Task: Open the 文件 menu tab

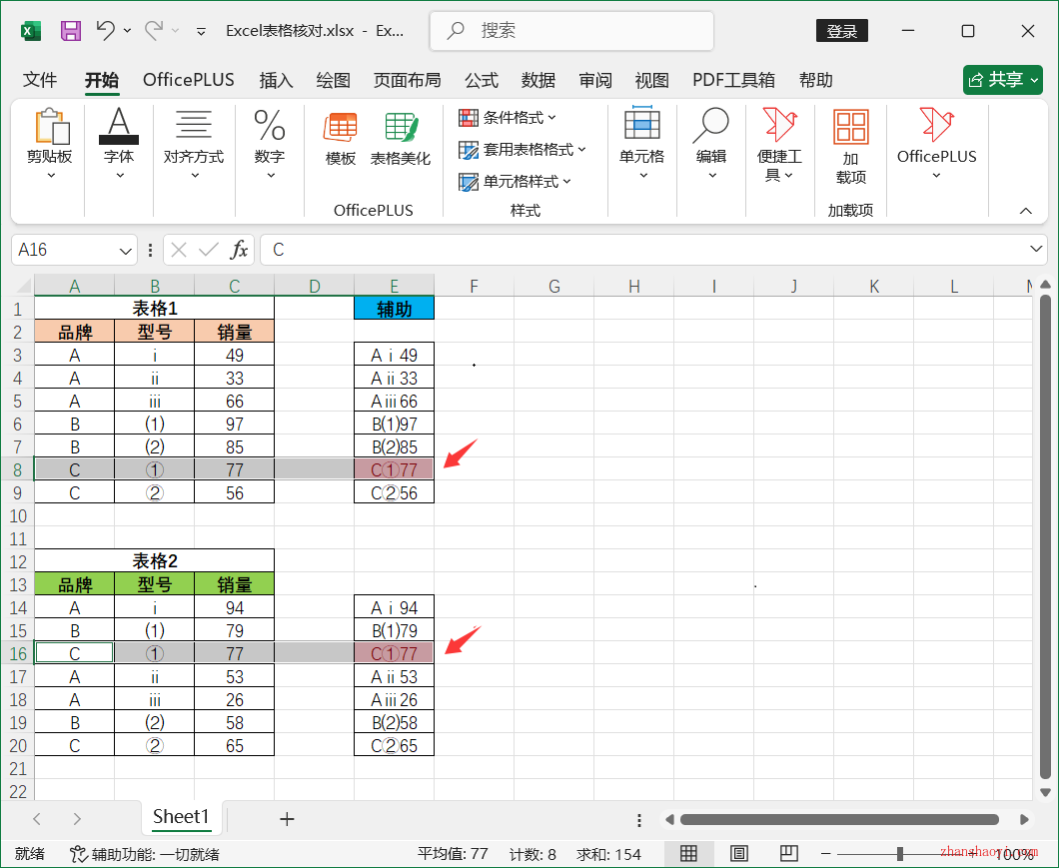Action: (40, 80)
